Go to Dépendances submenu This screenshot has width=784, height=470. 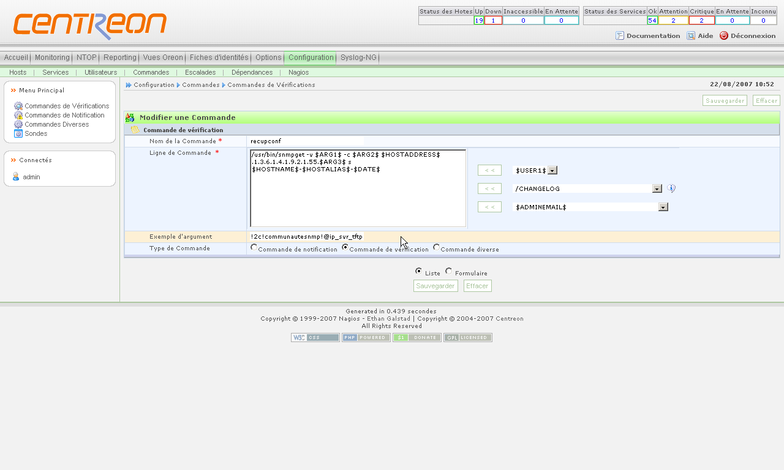252,72
